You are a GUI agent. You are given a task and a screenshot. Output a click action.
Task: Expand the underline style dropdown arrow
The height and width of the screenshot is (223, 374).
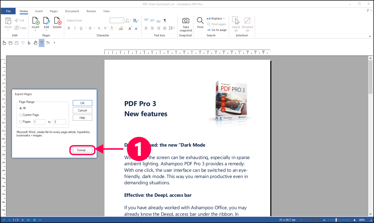[86, 28]
